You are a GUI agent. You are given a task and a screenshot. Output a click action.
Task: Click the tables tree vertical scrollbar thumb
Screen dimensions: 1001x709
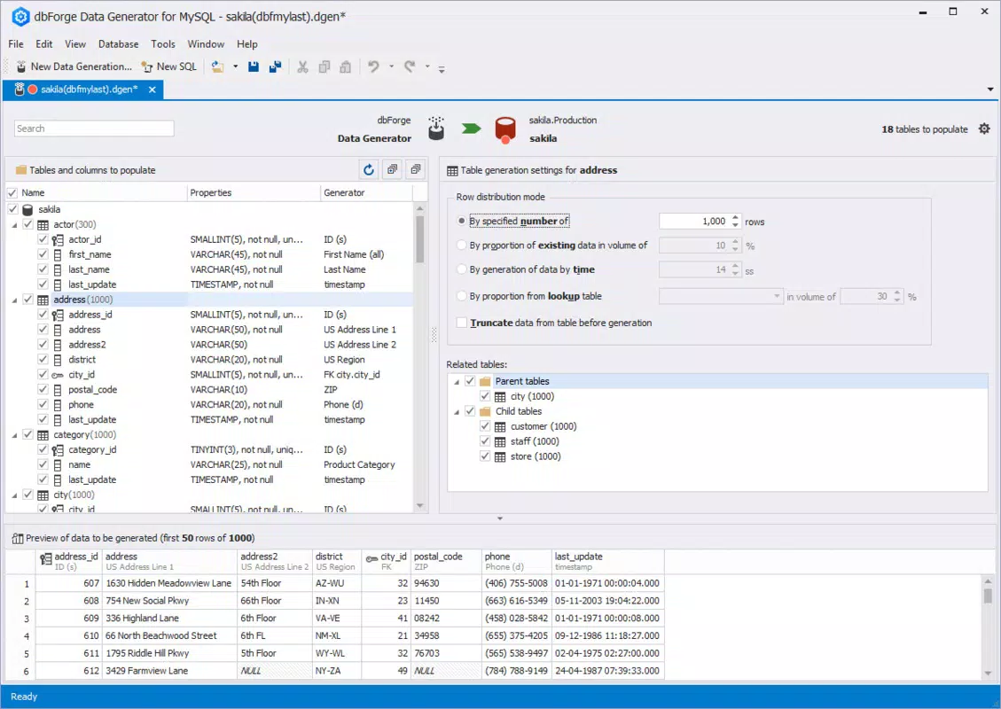[x=420, y=239]
